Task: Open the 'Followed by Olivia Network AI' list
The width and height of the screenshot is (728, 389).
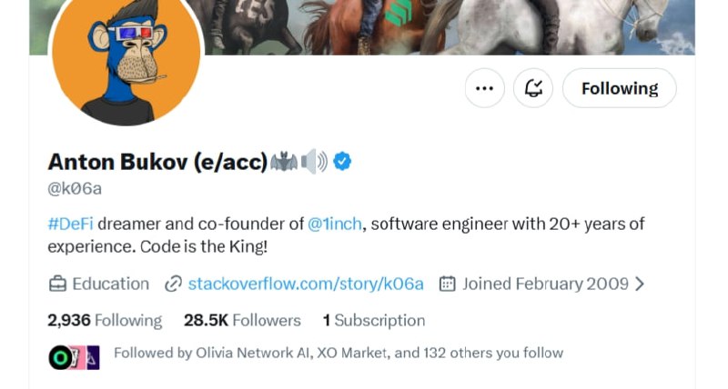Action: click(x=339, y=354)
